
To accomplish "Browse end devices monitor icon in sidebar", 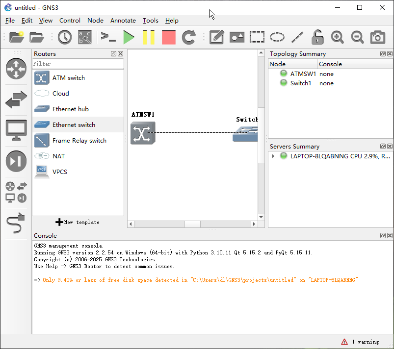I will click(x=16, y=130).
